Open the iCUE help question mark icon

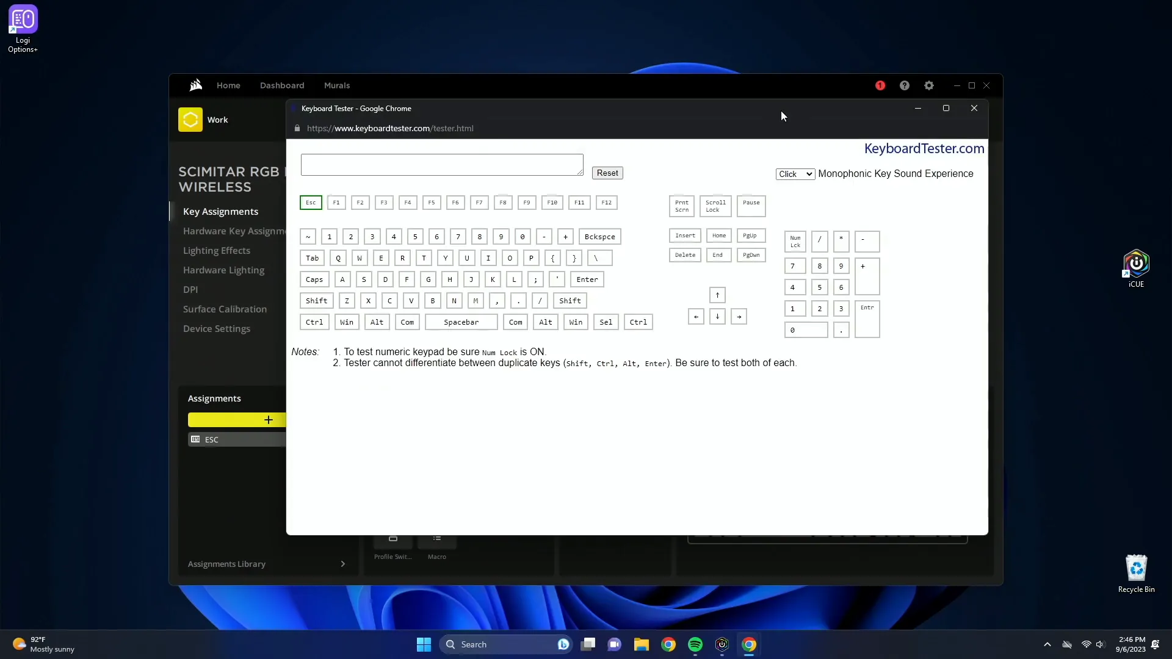[x=905, y=85]
